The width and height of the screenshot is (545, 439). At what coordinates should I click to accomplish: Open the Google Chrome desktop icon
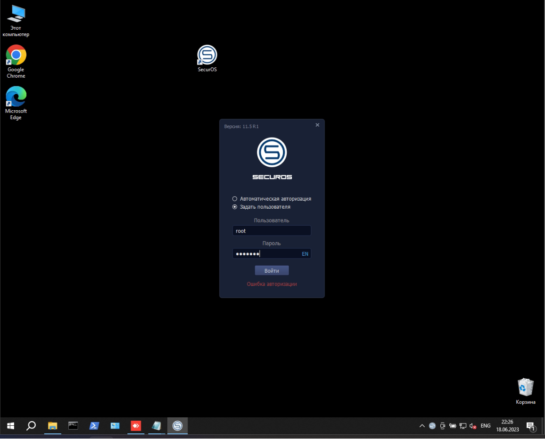tap(16, 62)
